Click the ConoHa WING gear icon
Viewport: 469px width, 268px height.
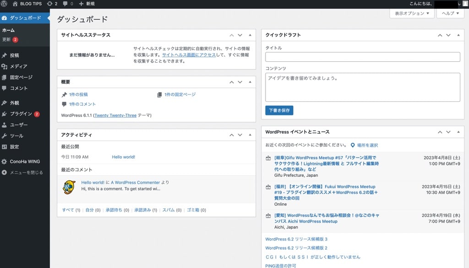point(4,162)
